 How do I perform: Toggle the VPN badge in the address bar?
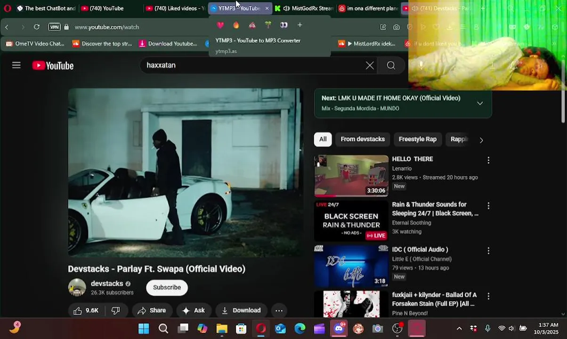pyautogui.click(x=55, y=27)
